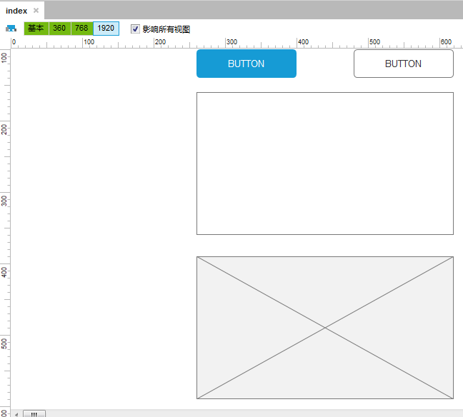Click the blue BUTTON widget
The width and height of the screenshot is (463, 417).
coord(246,64)
